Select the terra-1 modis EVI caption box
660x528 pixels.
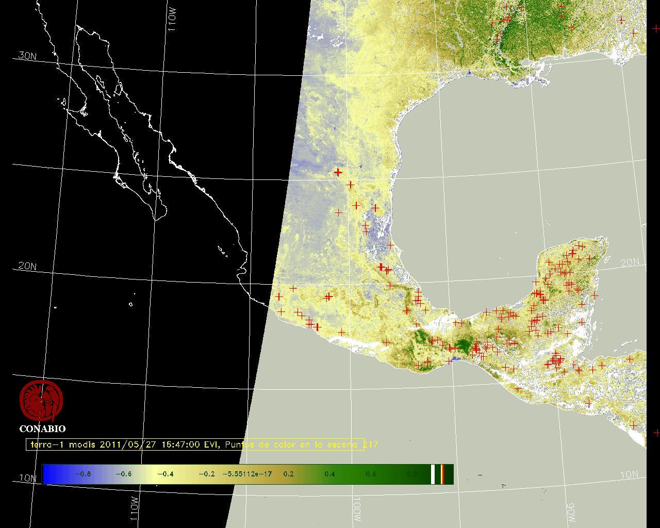coord(195,444)
